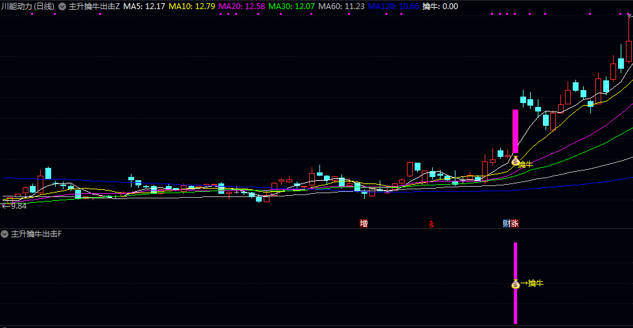Click the money bag icon in main chart
Viewport: 633px width, 328px height.
515,162
